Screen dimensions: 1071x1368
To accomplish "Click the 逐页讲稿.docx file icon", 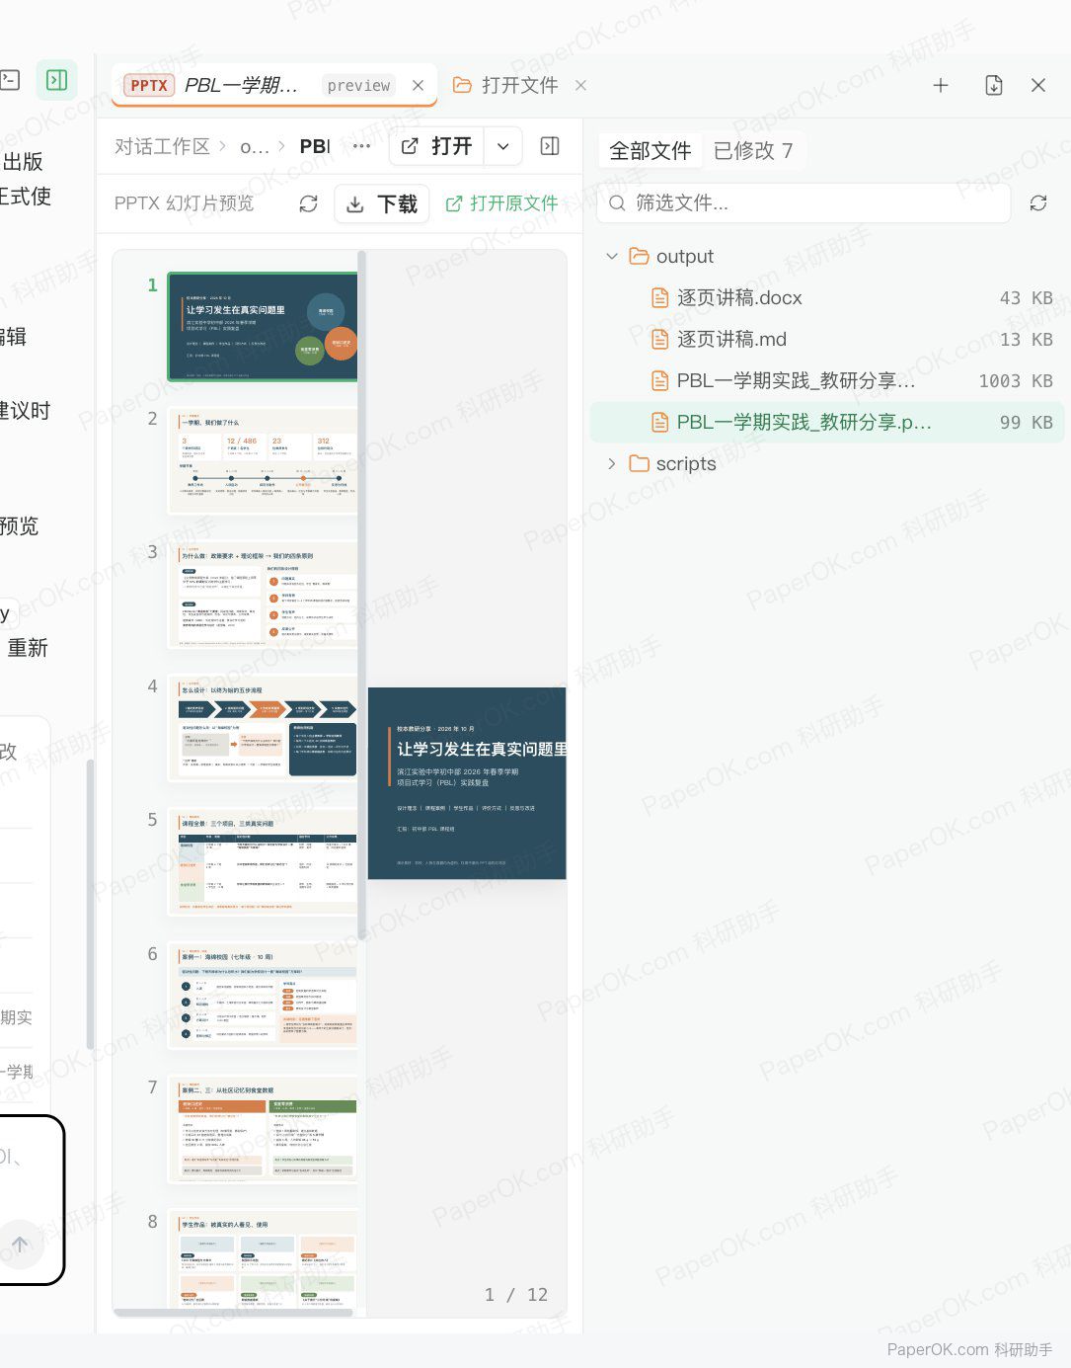I will (660, 297).
